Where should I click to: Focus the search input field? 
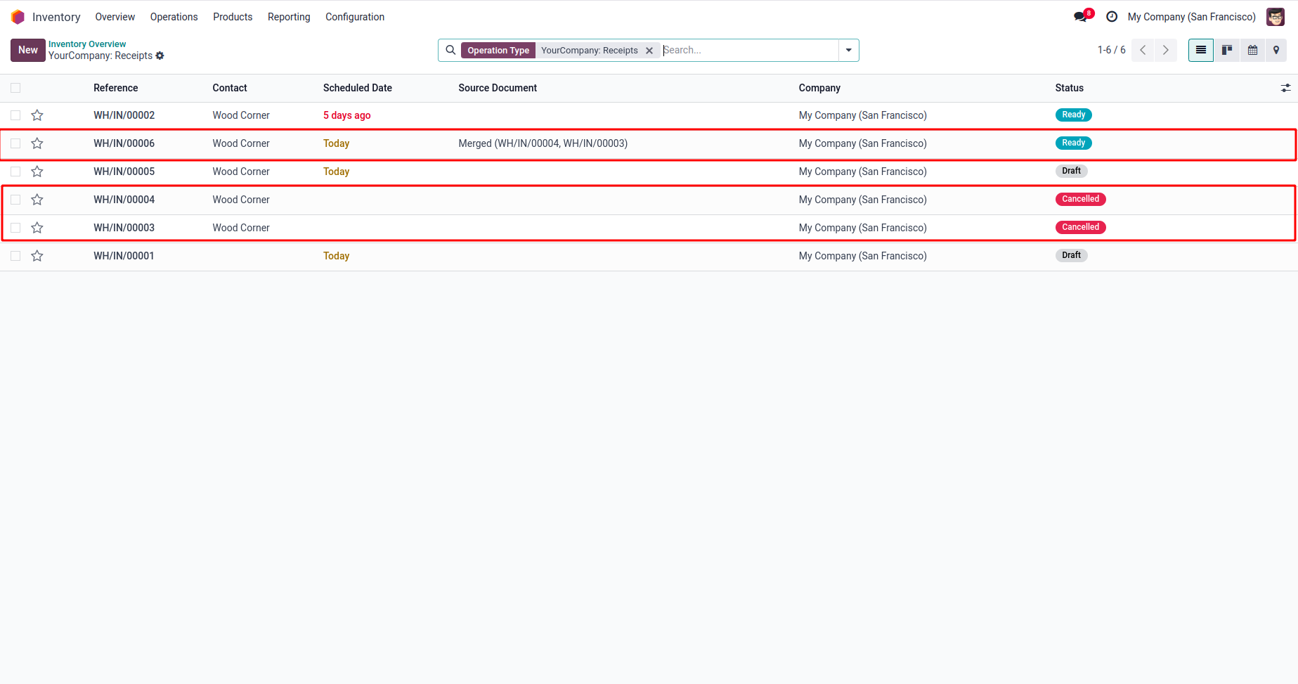point(748,50)
